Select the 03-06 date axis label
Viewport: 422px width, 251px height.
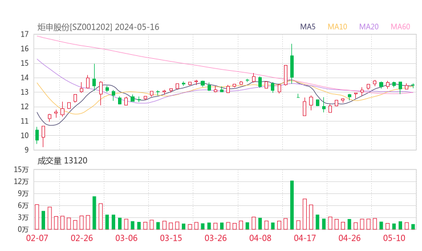(x=127, y=238)
